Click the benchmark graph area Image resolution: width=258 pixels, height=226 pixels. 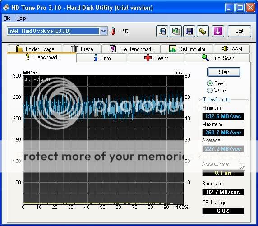[x=103, y=140]
